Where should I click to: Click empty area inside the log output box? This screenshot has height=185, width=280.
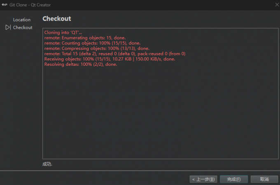(161, 115)
